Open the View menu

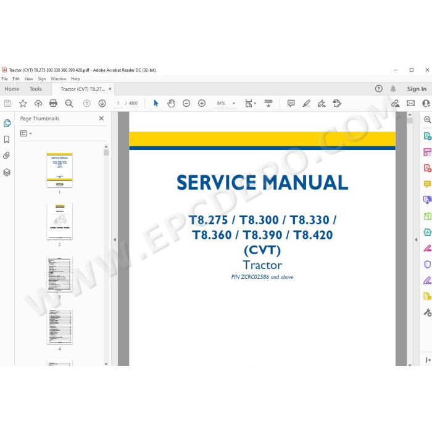pos(28,79)
